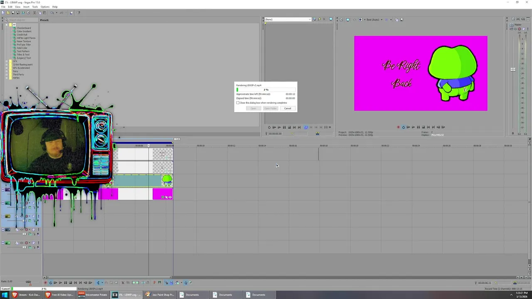Click the split screen view icon in preview

360,20
